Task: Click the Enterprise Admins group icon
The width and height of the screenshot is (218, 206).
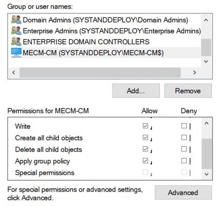Action: [16, 30]
